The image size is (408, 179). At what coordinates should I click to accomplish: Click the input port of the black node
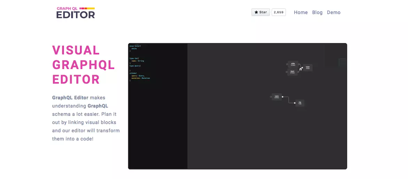pos(286,72)
